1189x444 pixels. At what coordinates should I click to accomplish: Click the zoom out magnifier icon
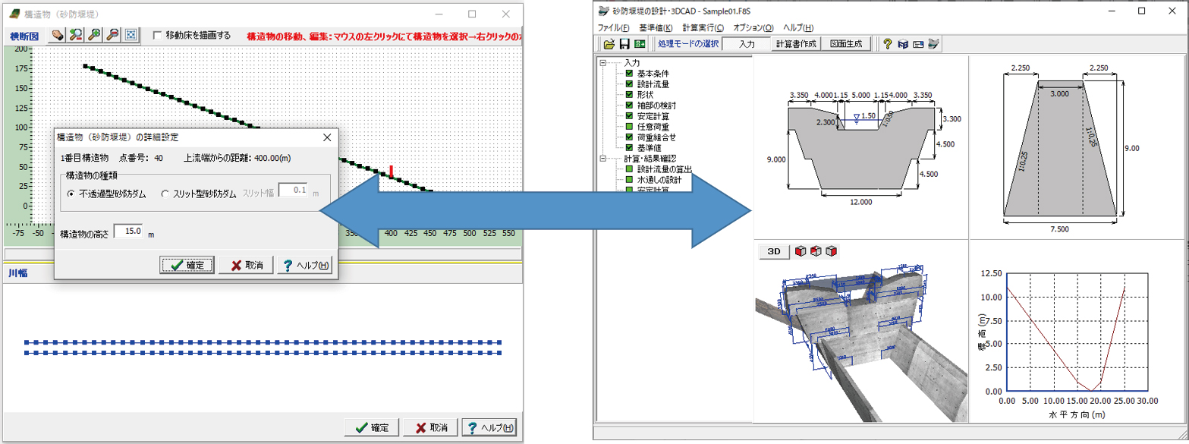coord(112,35)
